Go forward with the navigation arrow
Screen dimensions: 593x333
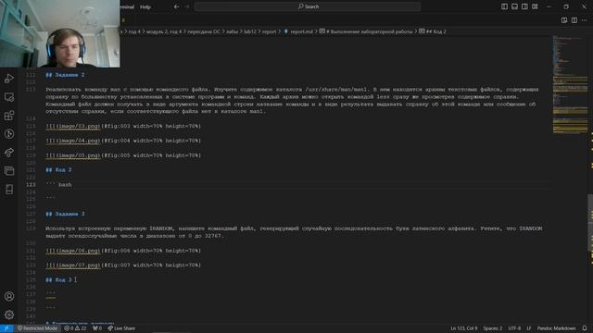187,6
